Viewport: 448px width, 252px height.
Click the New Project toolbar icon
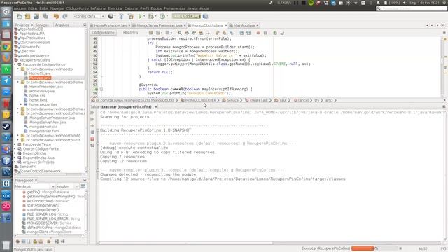coord(27,17)
